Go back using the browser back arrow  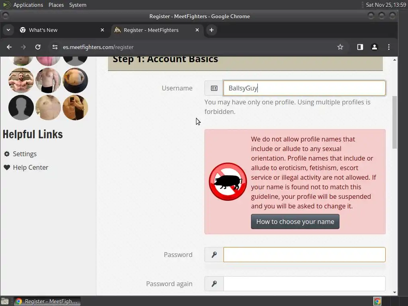9,47
